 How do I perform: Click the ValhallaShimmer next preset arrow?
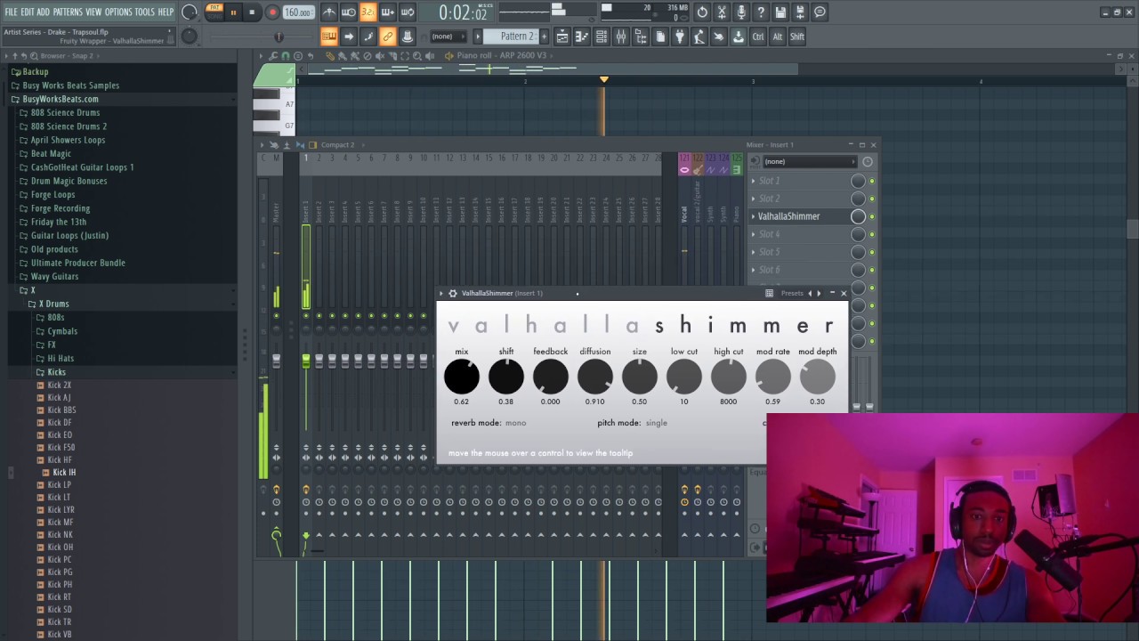pos(819,293)
